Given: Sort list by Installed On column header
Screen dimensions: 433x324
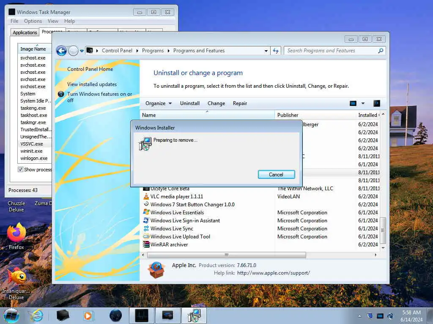Looking at the screenshot, I should coord(368,115).
